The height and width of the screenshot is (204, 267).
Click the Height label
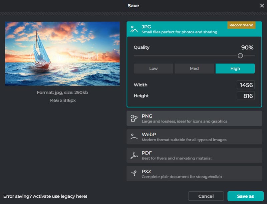[141, 96]
